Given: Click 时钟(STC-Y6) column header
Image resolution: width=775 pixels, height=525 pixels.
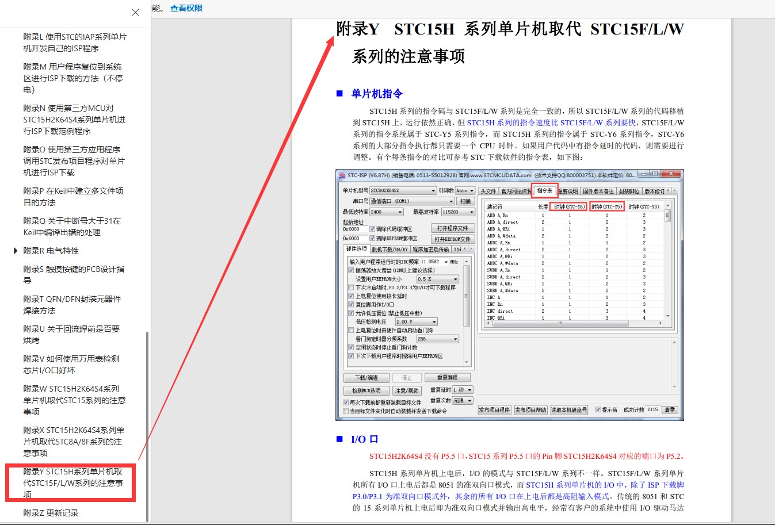Looking at the screenshot, I should point(568,206).
